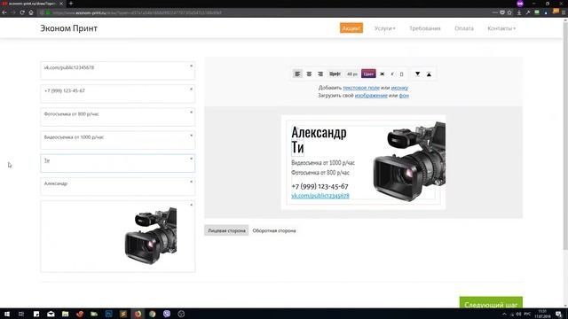
Task: Switch to Лицевая сторона tab
Action: [x=226, y=230]
